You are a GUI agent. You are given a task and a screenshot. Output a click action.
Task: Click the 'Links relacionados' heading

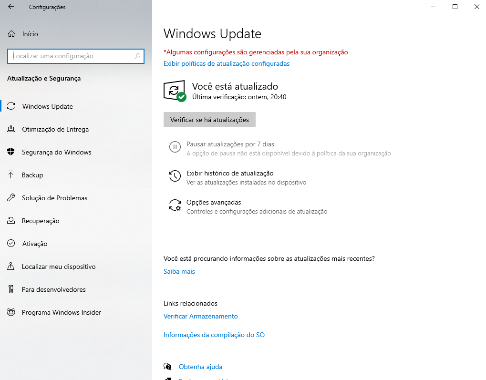pos(191,303)
